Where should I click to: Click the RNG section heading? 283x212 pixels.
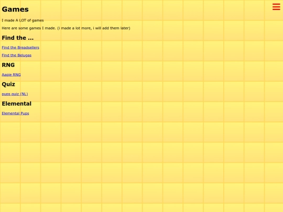8,65
